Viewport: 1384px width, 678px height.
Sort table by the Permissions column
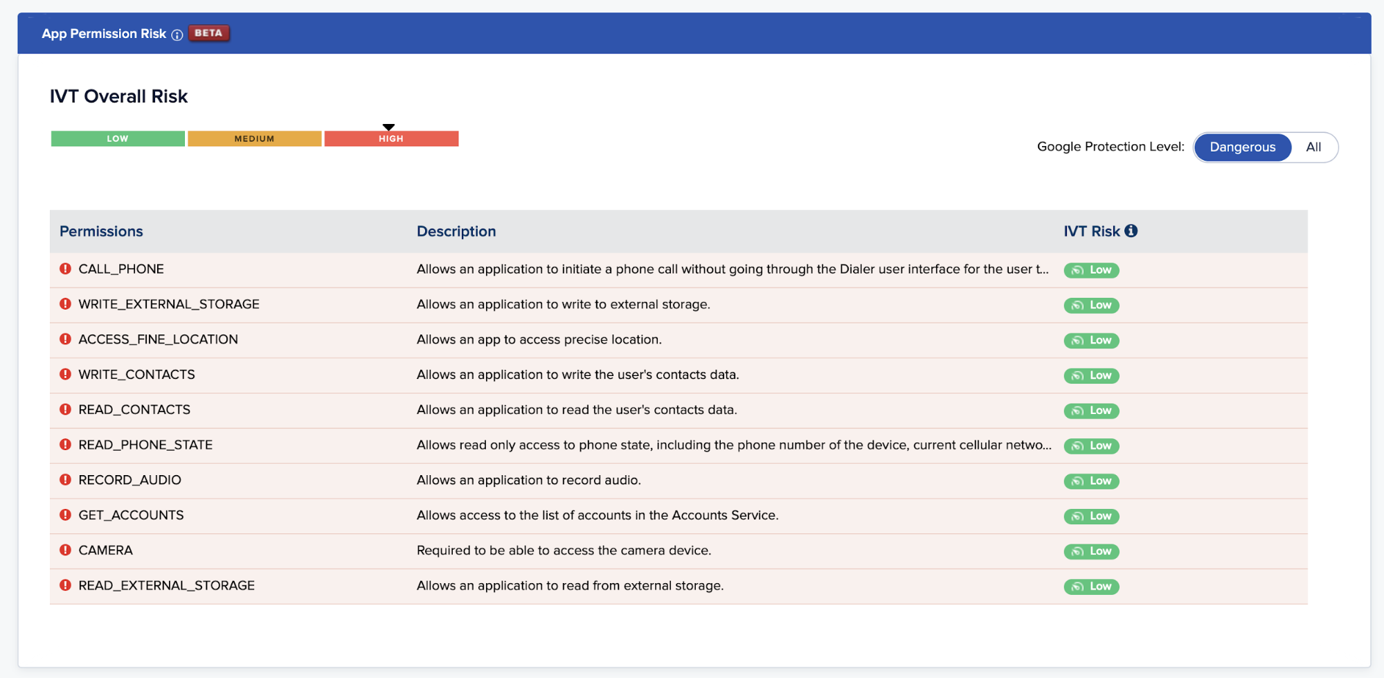pos(101,231)
